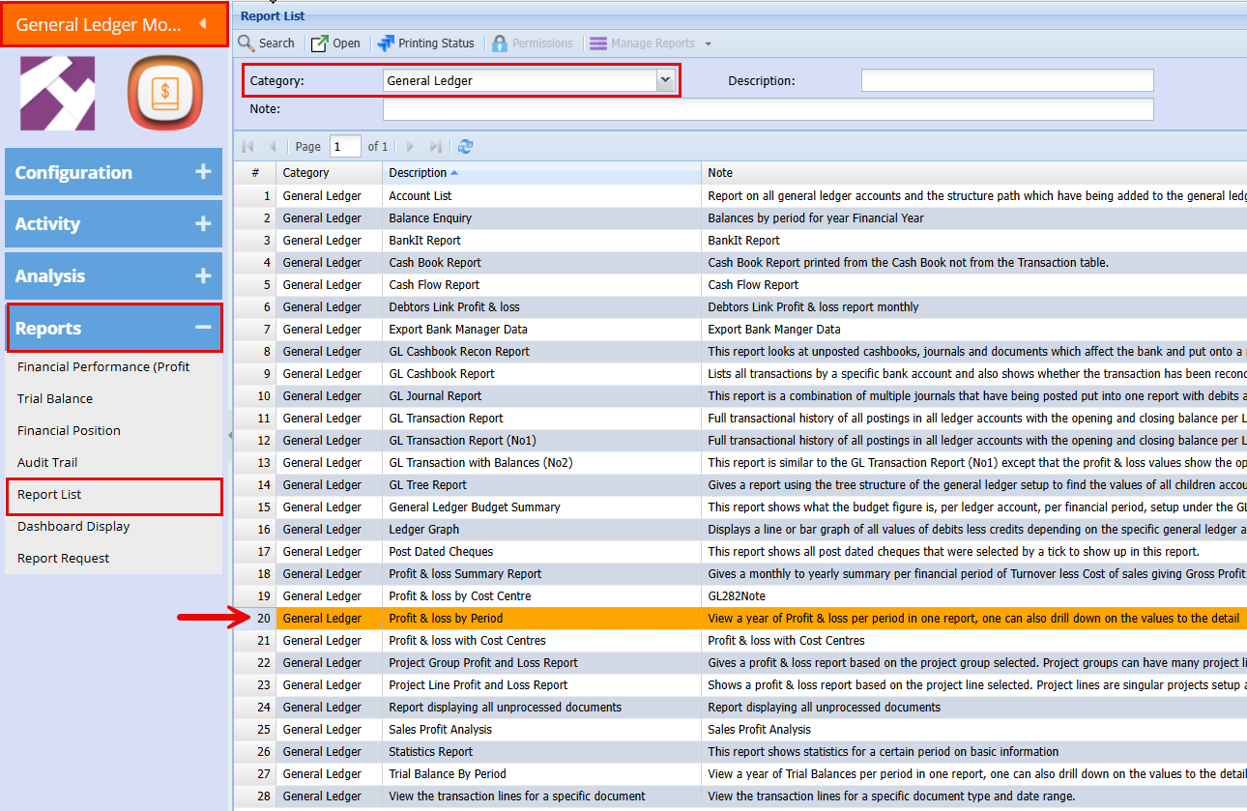This screenshot has height=811, width=1247.
Task: Collapse the module panel with the white arrow
Action: [202, 24]
